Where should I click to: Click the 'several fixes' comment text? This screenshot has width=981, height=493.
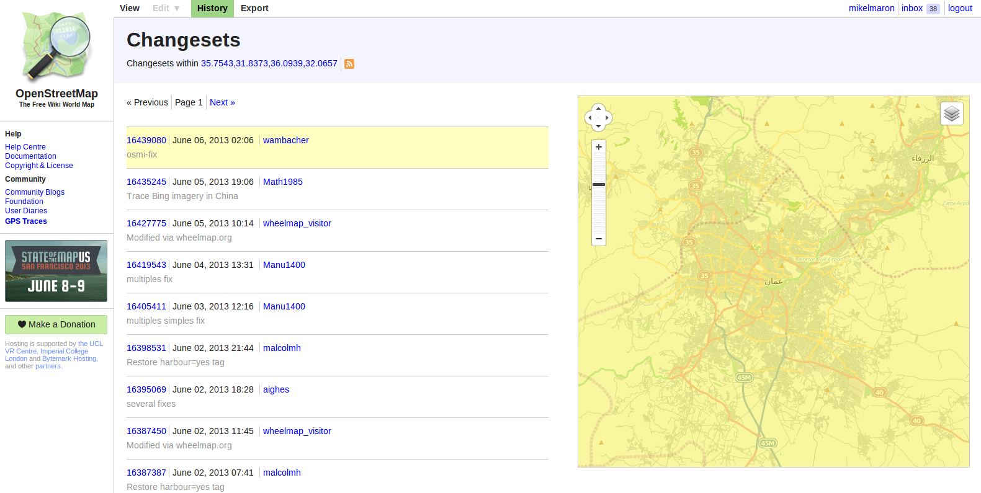[151, 404]
